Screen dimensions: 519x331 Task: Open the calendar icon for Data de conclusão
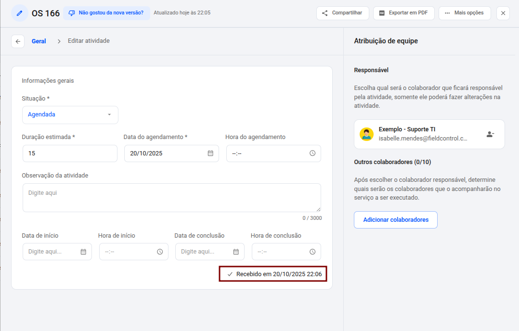(x=236, y=252)
